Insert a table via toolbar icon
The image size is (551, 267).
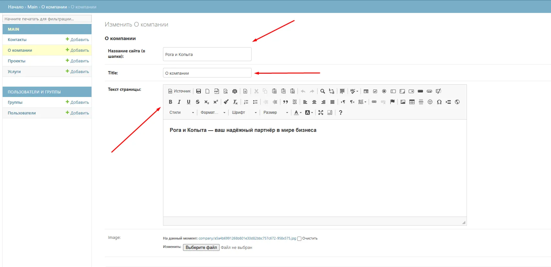pyautogui.click(x=412, y=102)
